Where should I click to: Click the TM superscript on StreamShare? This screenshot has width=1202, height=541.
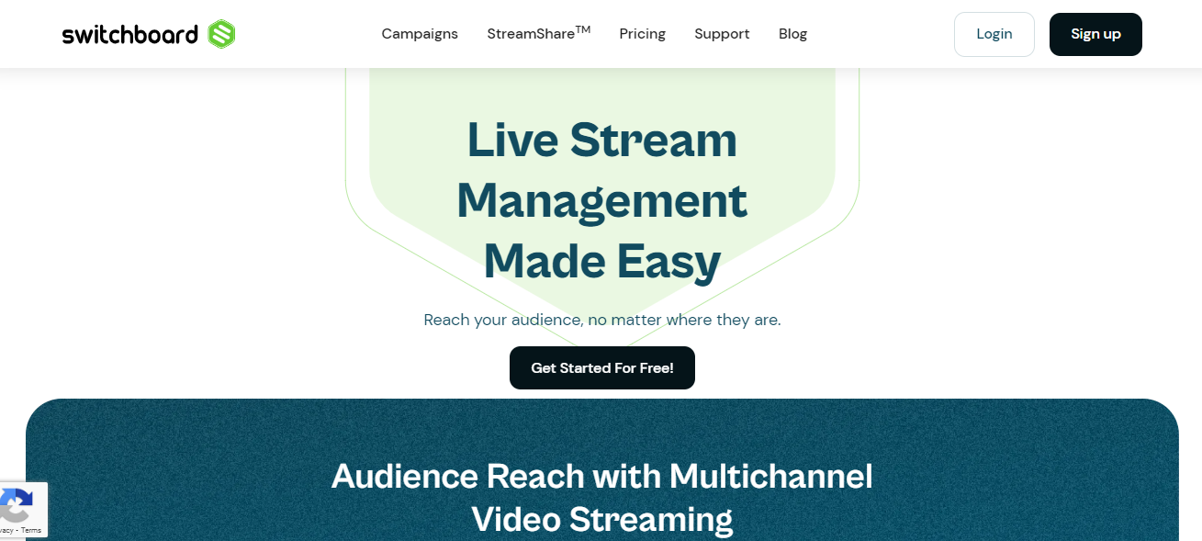tap(585, 28)
